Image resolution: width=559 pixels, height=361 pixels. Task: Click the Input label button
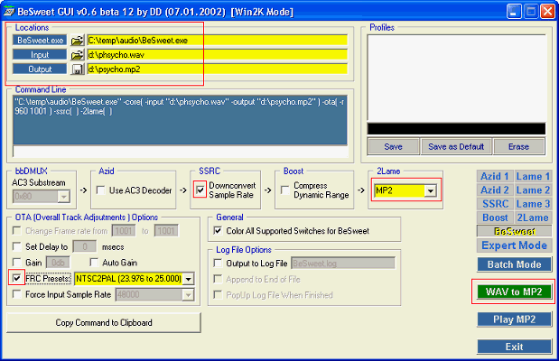click(40, 54)
